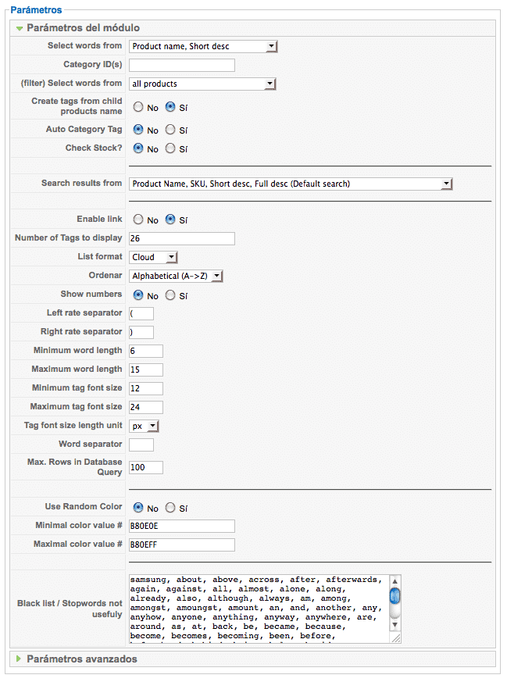Select Sí for Create tags from child products
Image resolution: width=507 pixels, height=682 pixels.
pyautogui.click(x=170, y=106)
